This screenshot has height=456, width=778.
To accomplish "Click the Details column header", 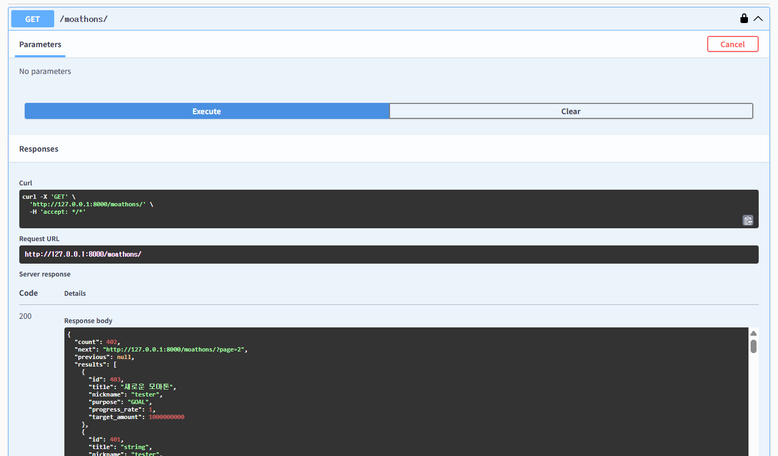I will [75, 294].
